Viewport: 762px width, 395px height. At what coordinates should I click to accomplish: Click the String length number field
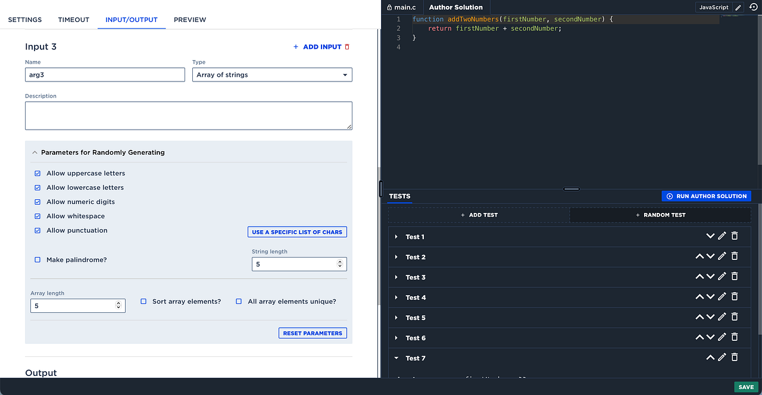coord(299,264)
